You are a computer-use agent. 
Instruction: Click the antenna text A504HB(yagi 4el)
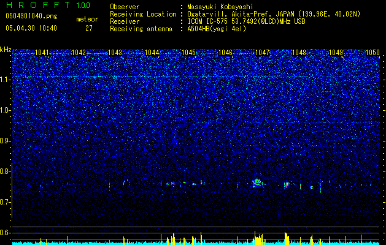(x=217, y=29)
